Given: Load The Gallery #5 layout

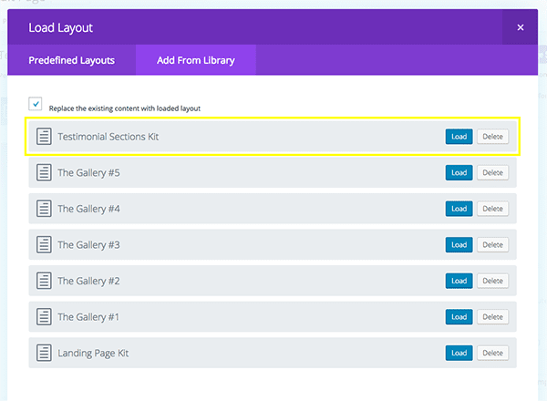Looking at the screenshot, I should [x=459, y=172].
